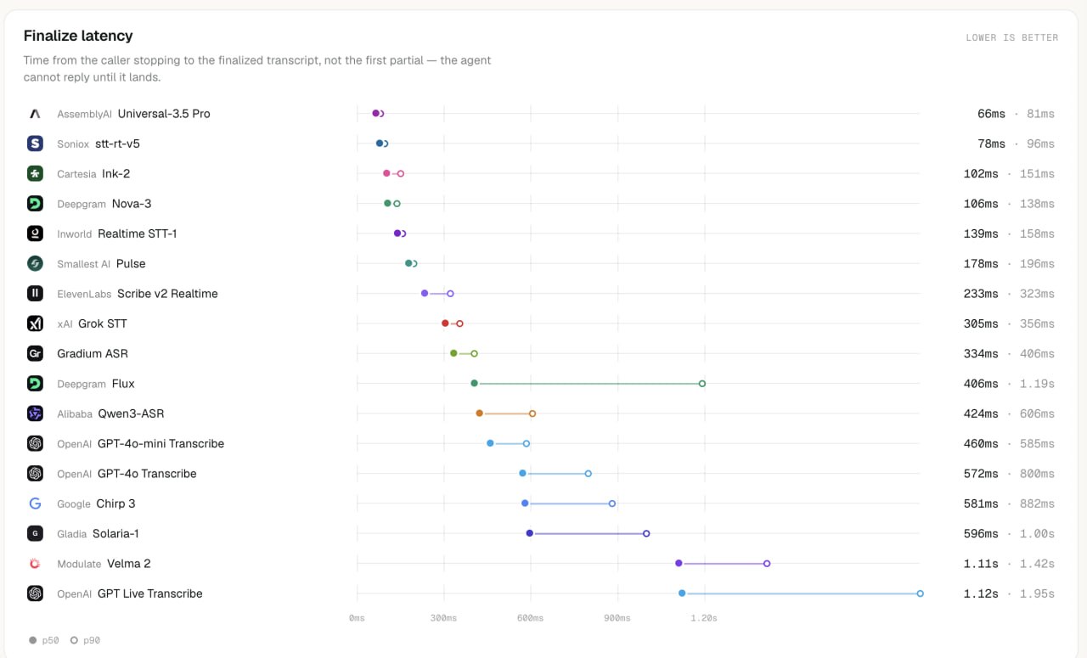The width and height of the screenshot is (1087, 658).
Task: Click the "Velma 2" model name
Action: pos(129,564)
